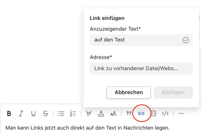The image size is (202, 134).
Task: Apply italic formatting
Action: tap(21, 114)
